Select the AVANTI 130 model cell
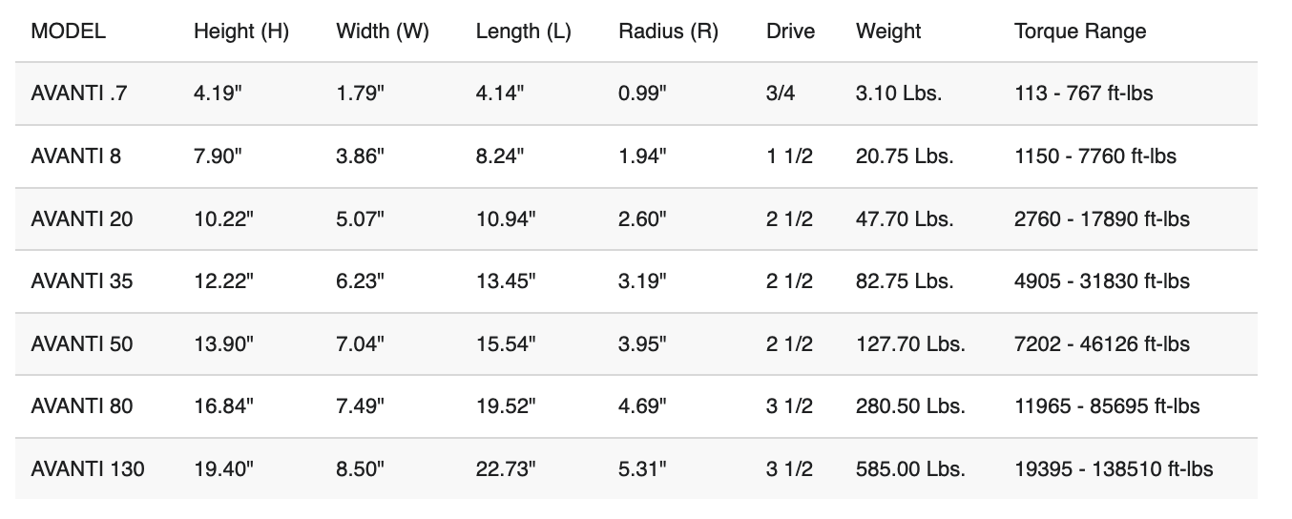1292x519 pixels. 88,468
